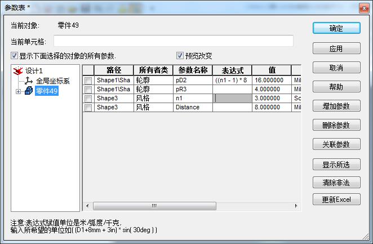Toggle 显示下面选择的对象的所有参数 checkbox
This screenshot has width=373, height=244.
coord(14,56)
